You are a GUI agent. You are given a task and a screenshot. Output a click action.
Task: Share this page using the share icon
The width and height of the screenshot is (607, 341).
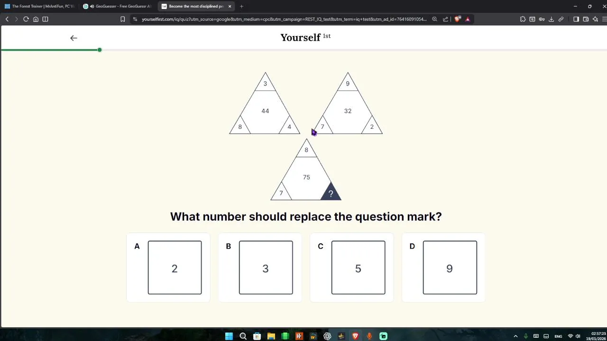click(445, 19)
